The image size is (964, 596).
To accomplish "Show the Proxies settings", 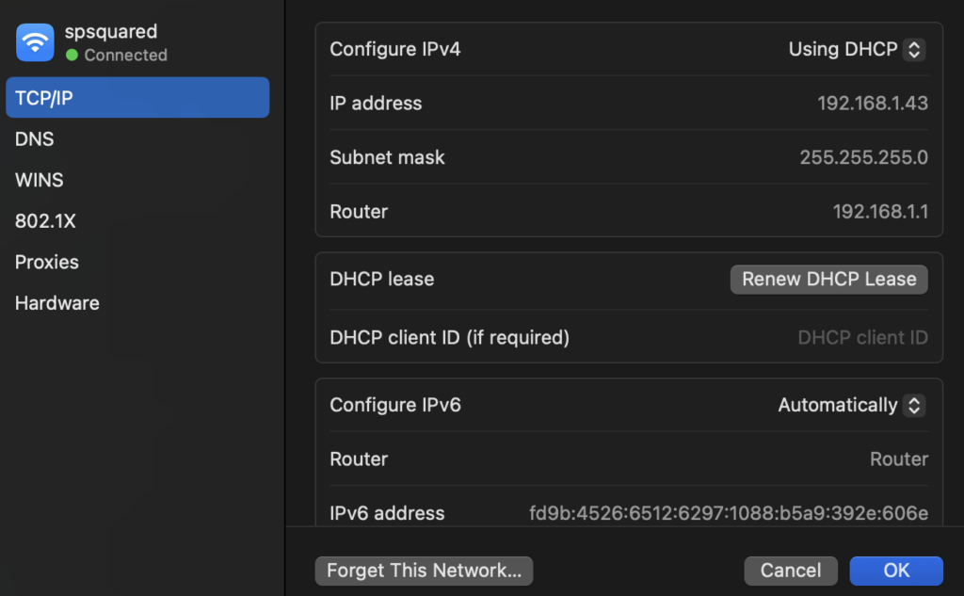I will tap(47, 263).
